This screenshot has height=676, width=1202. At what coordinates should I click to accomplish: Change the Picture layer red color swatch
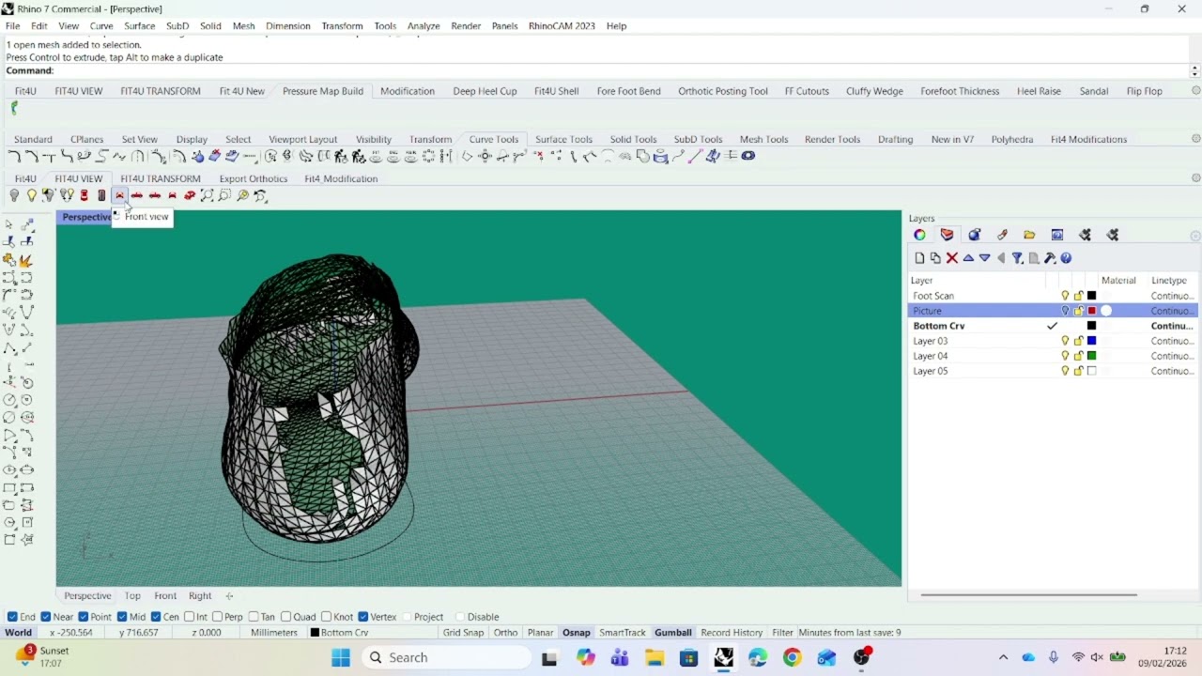(1091, 311)
